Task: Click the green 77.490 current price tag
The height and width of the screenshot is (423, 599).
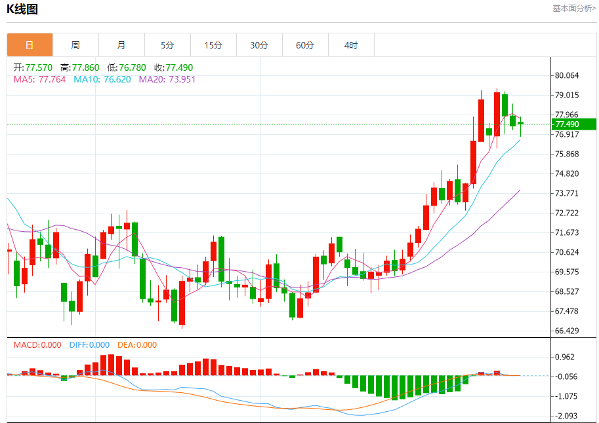Action: click(574, 124)
